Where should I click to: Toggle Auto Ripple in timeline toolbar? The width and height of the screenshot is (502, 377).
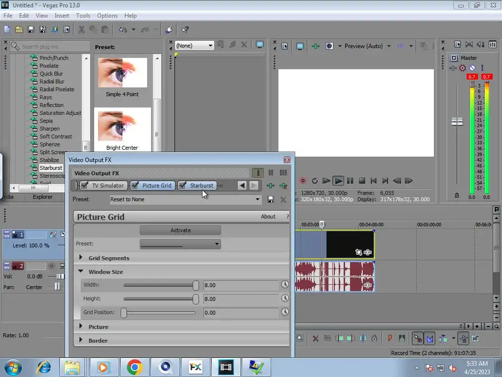(443, 338)
